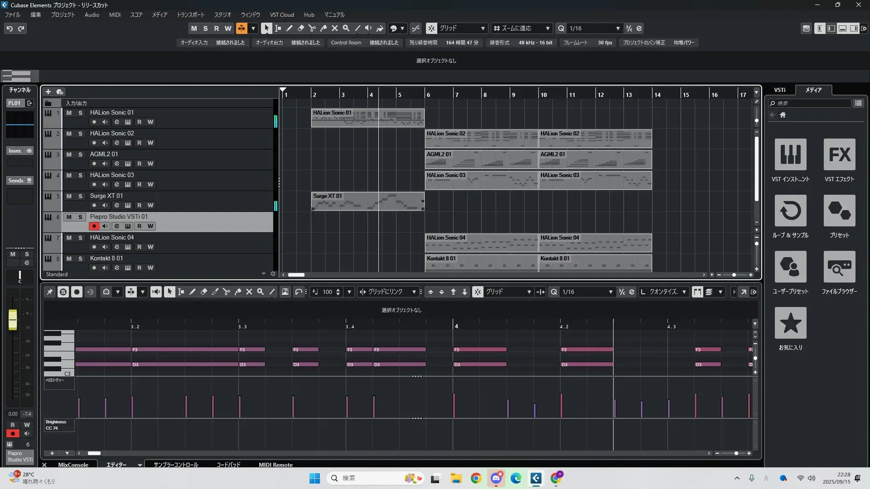Open the MIDI menu

click(x=115, y=14)
